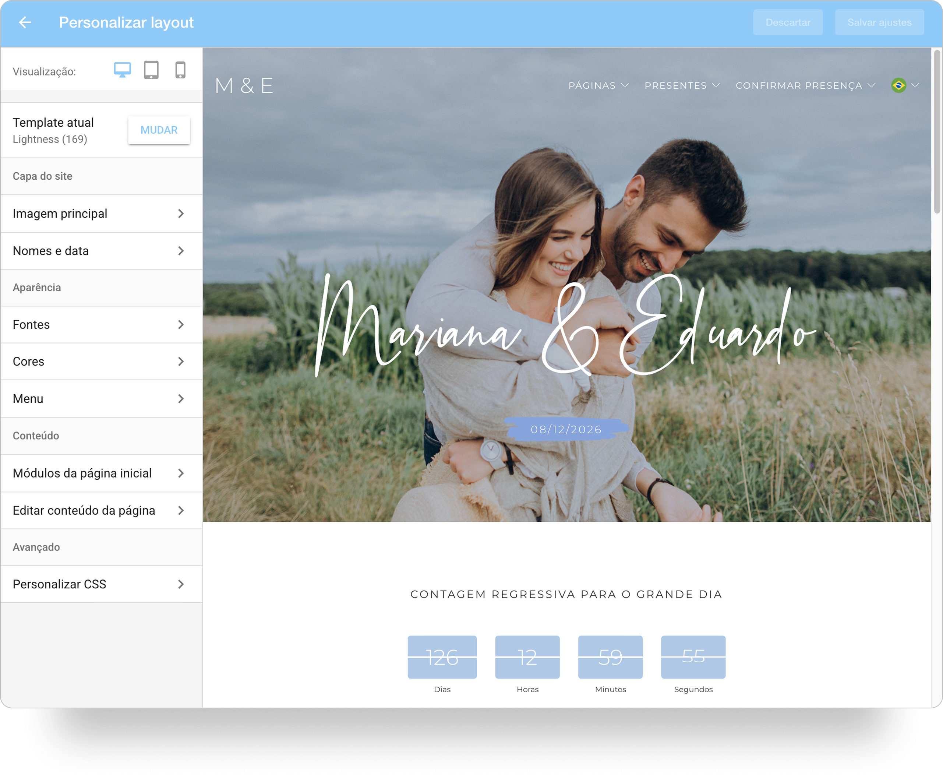Expand Personalizar CSS chevron
Viewport: 943px width, 782px height.
[x=181, y=584]
